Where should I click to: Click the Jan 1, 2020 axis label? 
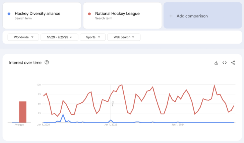(43, 125)
